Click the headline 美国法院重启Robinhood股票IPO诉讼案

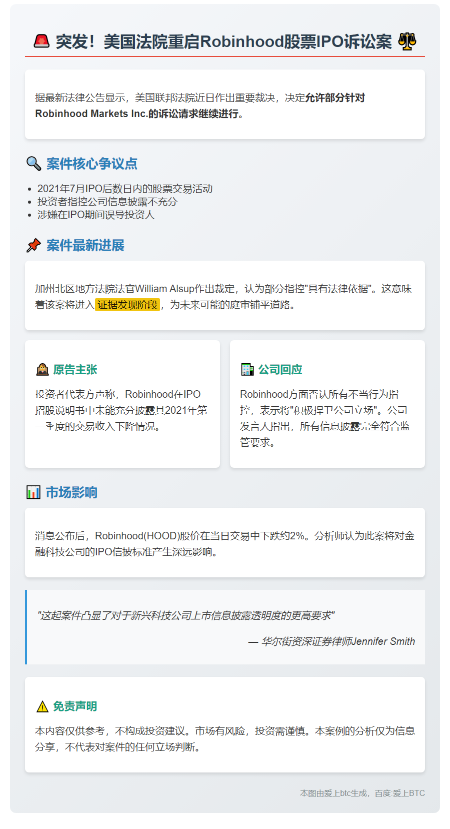[x=247, y=42]
